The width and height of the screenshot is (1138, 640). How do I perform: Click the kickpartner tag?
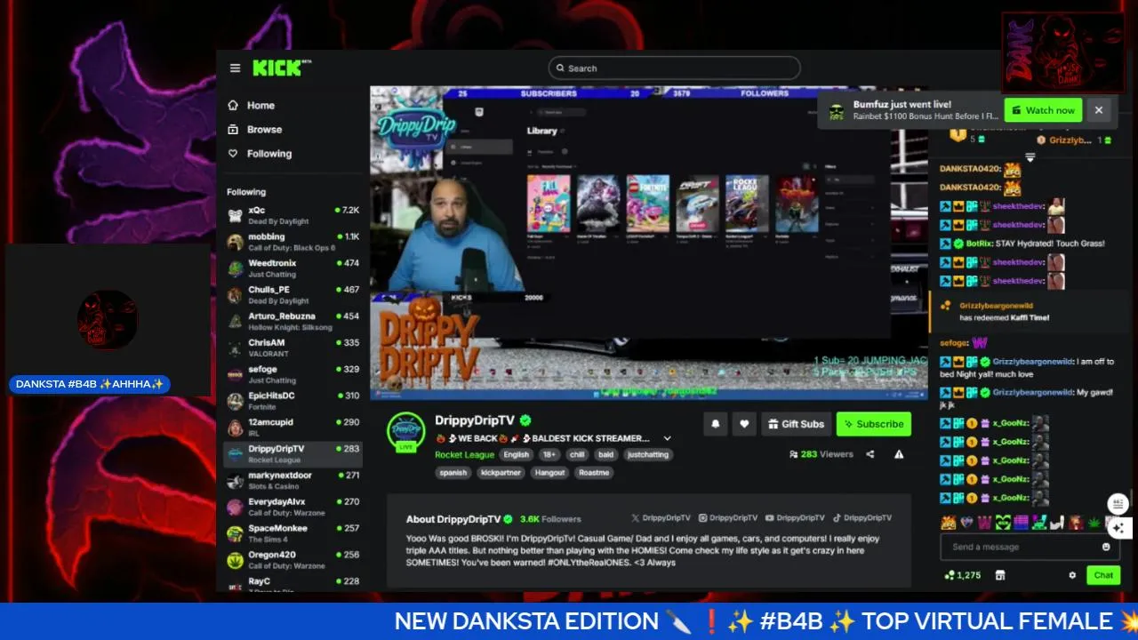pos(501,473)
